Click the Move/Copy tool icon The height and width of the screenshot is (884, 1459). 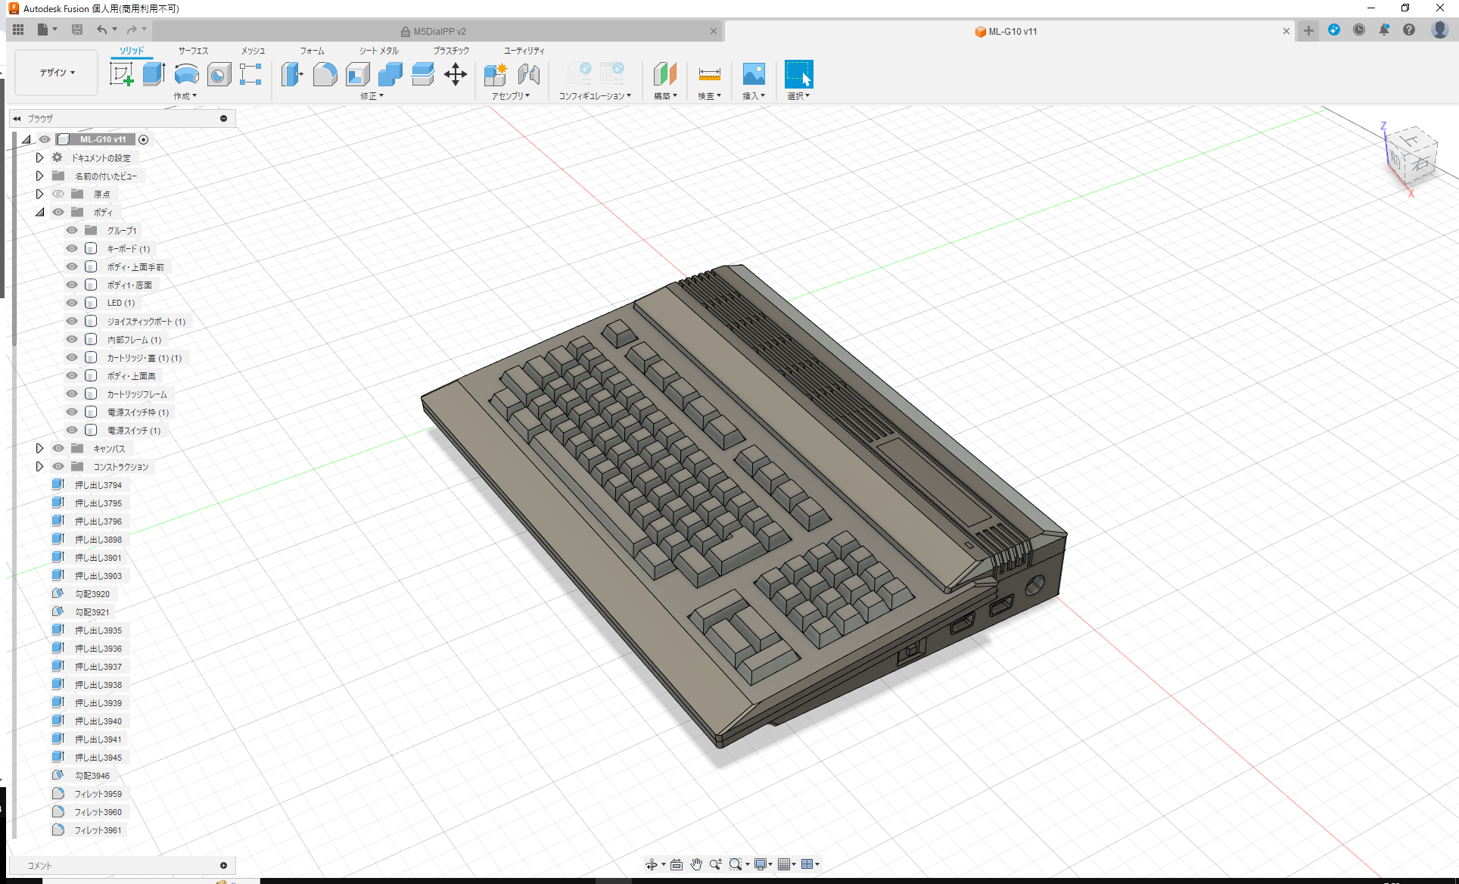[456, 74]
